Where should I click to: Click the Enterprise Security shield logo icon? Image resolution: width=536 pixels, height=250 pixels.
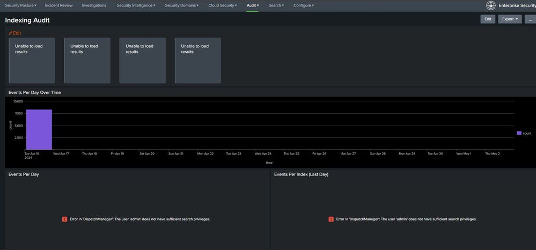tap(490, 5)
